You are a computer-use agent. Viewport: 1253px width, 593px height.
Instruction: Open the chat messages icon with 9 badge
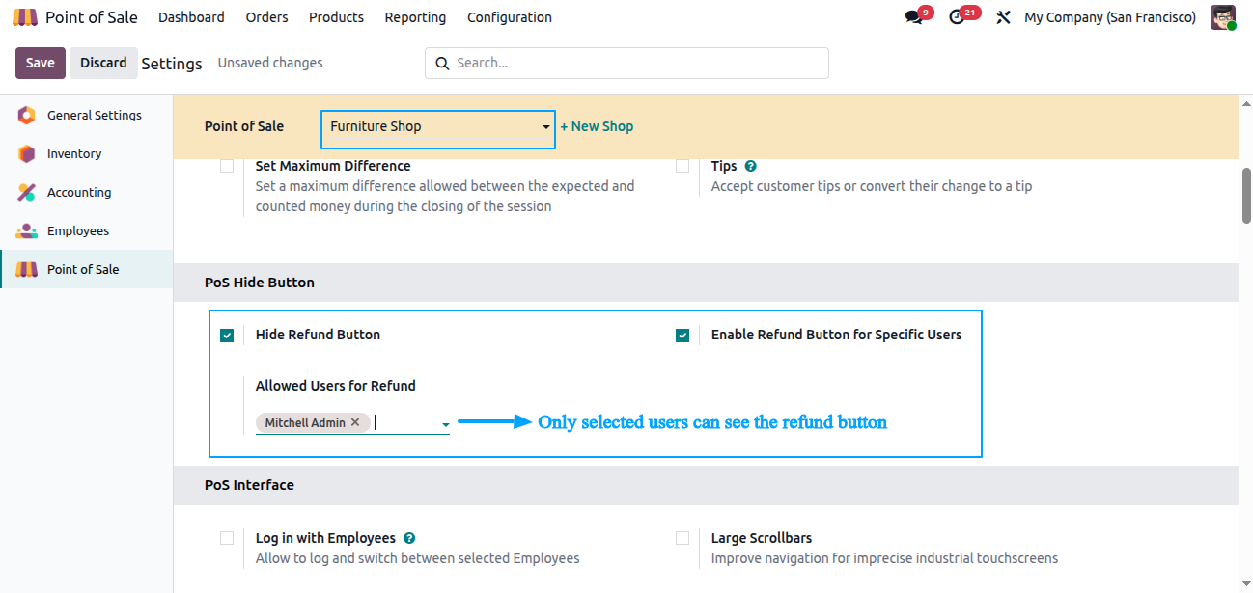click(913, 17)
